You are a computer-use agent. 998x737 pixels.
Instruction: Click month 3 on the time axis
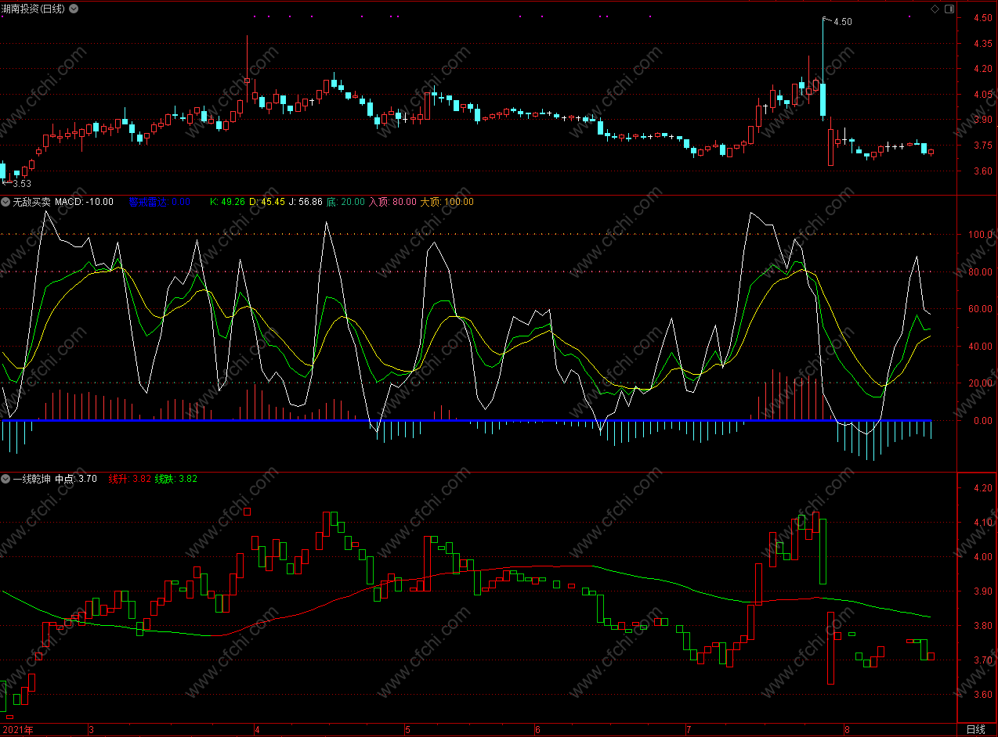point(91,730)
